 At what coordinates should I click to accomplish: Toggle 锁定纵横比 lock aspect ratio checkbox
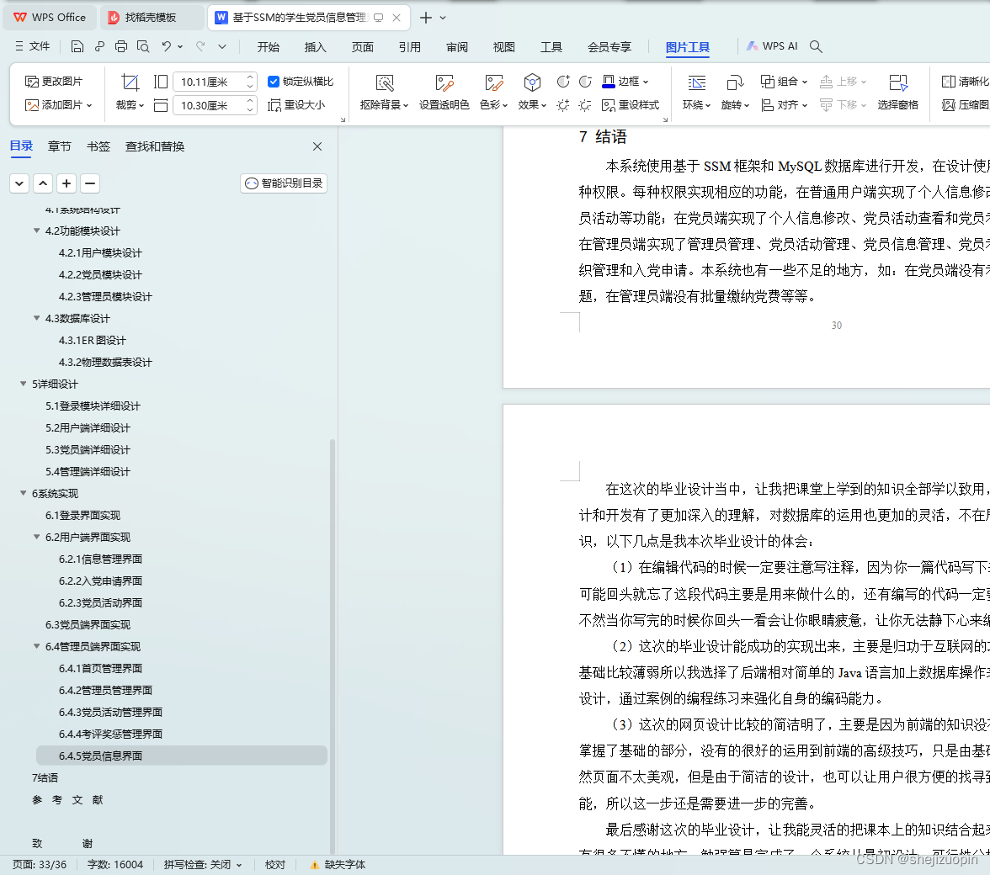274,82
